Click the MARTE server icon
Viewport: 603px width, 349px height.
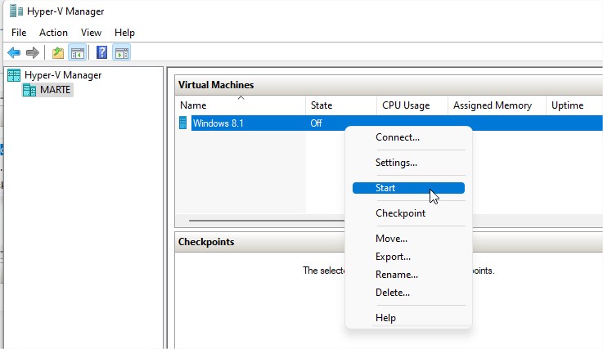(x=29, y=90)
